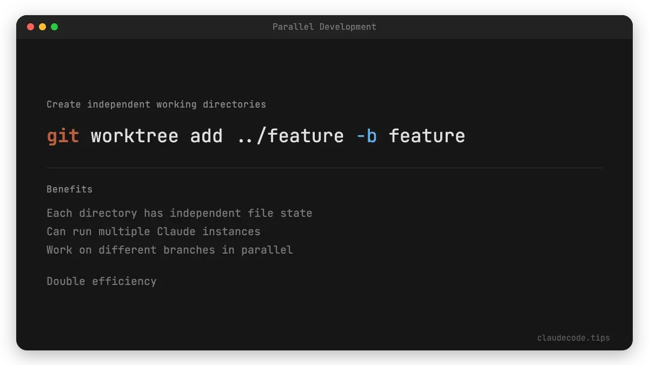Click the multiple Claude instances line
This screenshot has width=649, height=365.
tap(153, 231)
